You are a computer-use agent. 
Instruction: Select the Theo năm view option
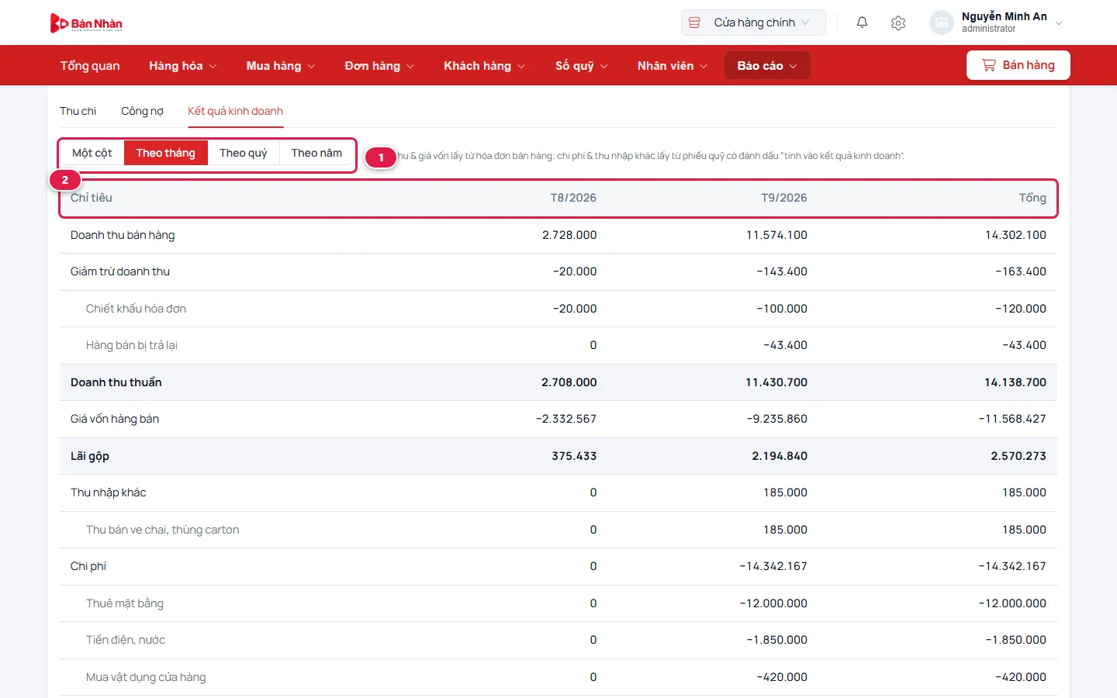point(316,153)
